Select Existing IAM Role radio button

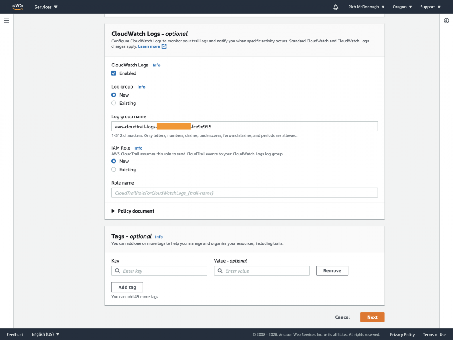(113, 170)
